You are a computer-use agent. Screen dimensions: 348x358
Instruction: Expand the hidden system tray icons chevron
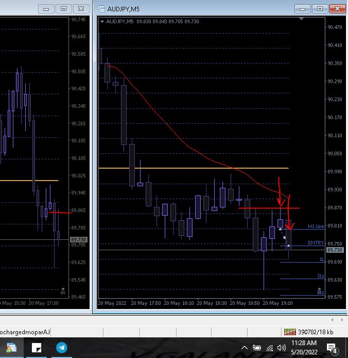tap(245, 348)
